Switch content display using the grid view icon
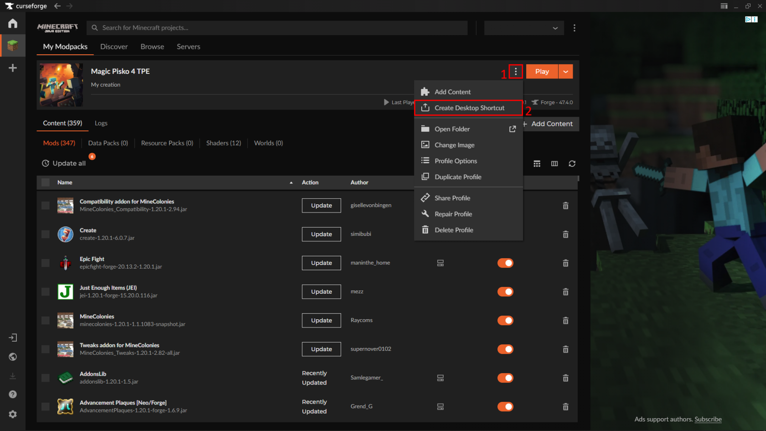766x431 pixels. click(x=537, y=163)
